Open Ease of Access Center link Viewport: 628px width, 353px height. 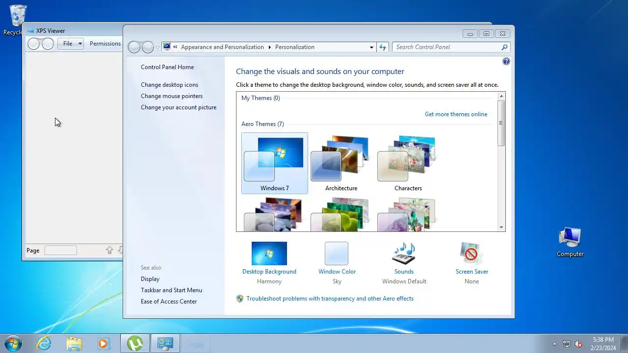[x=169, y=302]
